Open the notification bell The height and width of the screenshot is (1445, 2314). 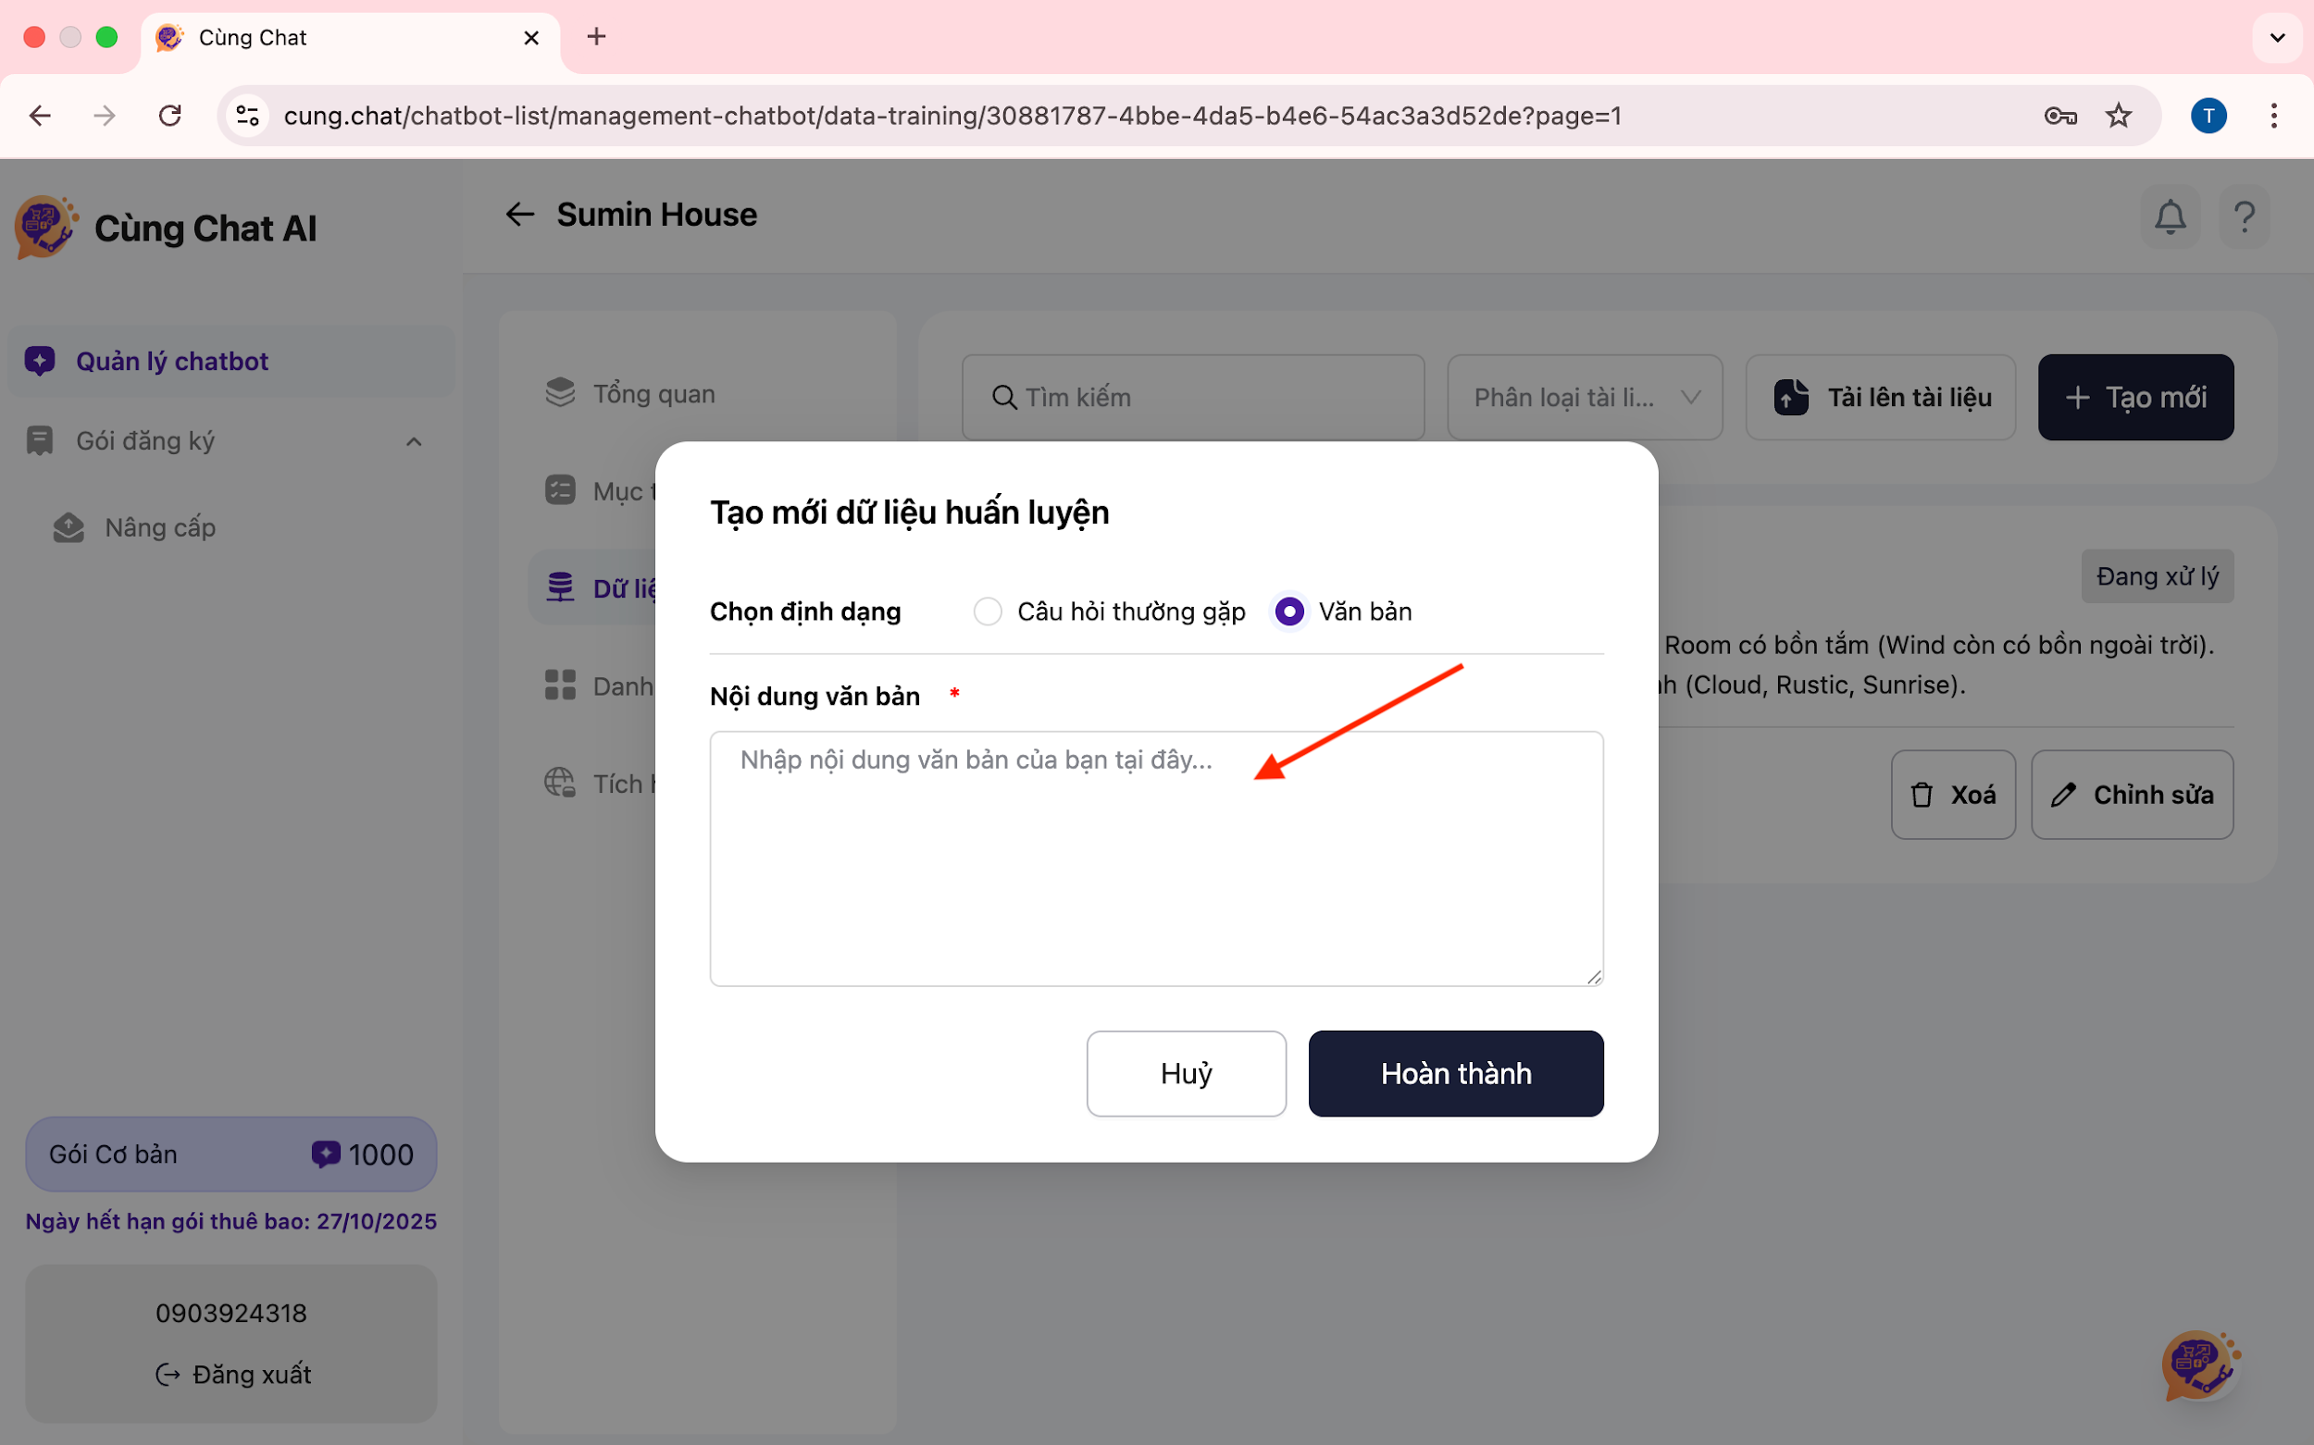[x=2170, y=216]
